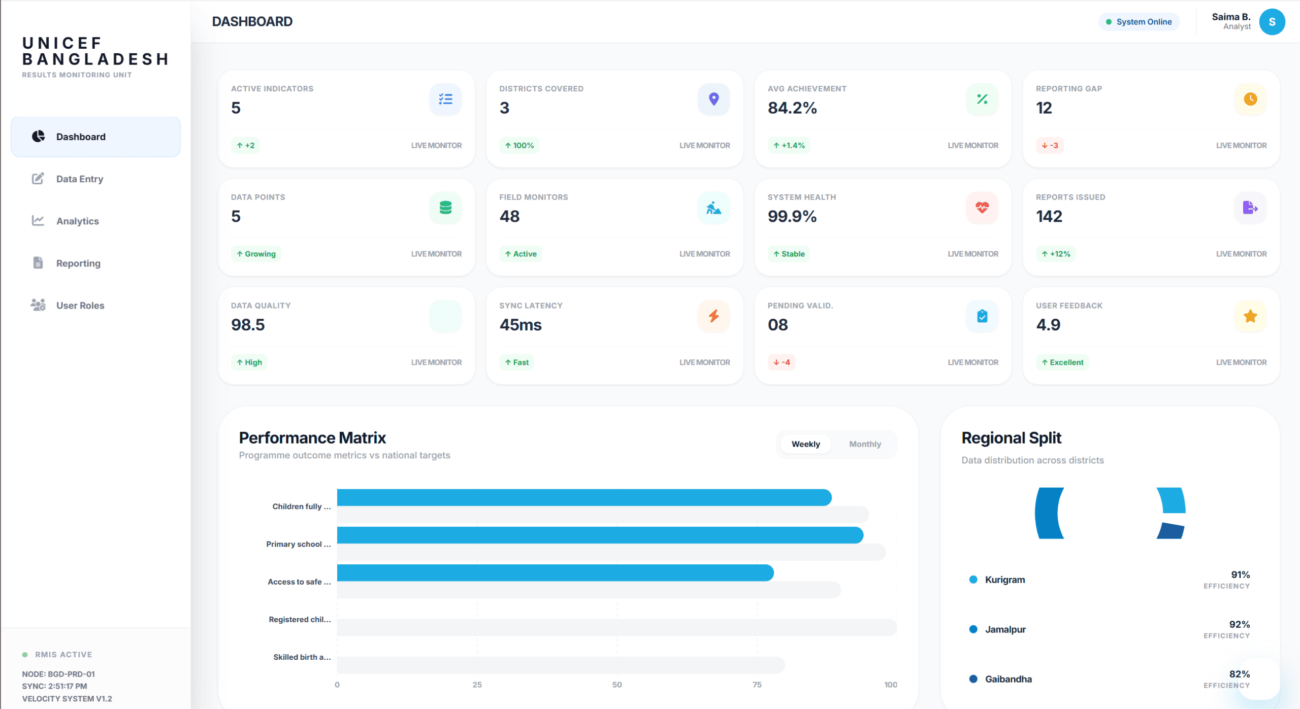Click the Active Indicators checklist icon
The width and height of the screenshot is (1300, 709).
click(445, 99)
